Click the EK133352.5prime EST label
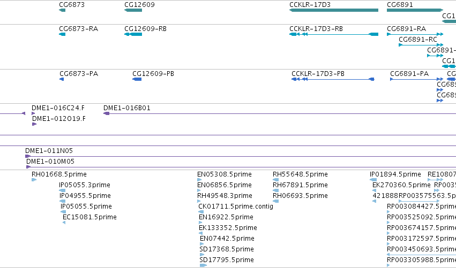This screenshot has height=268, width=456. point(228,228)
